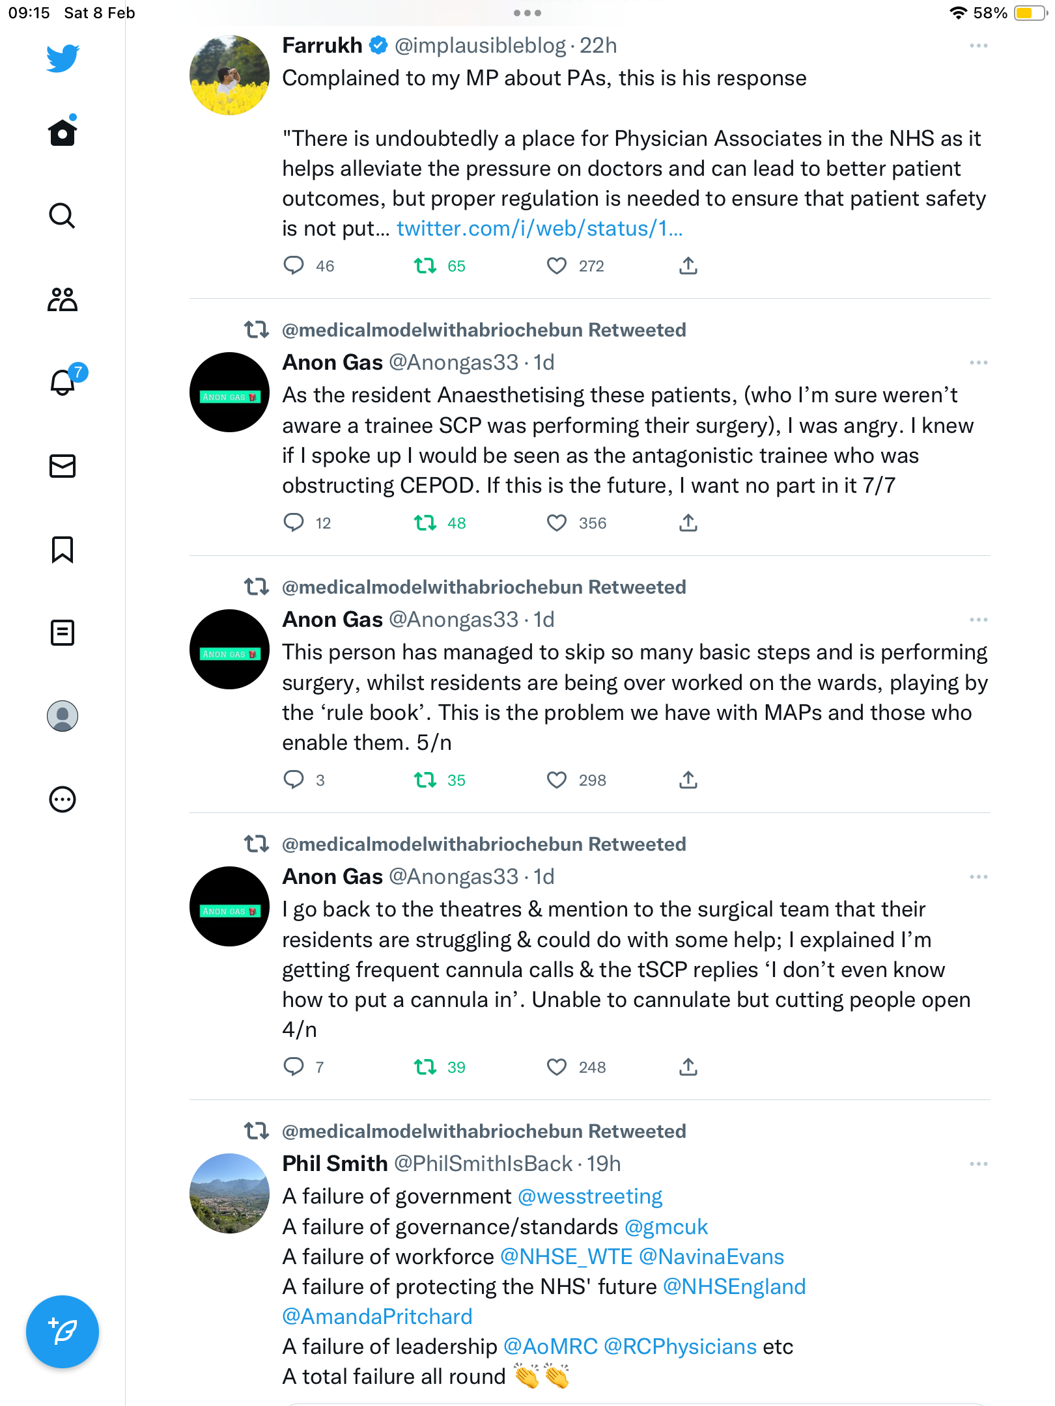Open the Home feed icon
The height and width of the screenshot is (1406, 1055).
tap(63, 132)
